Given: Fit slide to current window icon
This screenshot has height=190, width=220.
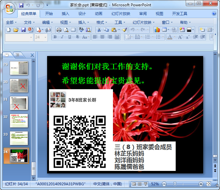Looking at the screenshot, I should click(x=208, y=184).
